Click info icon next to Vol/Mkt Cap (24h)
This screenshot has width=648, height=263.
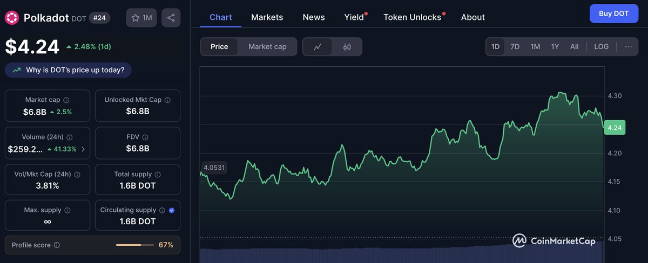[x=77, y=175]
